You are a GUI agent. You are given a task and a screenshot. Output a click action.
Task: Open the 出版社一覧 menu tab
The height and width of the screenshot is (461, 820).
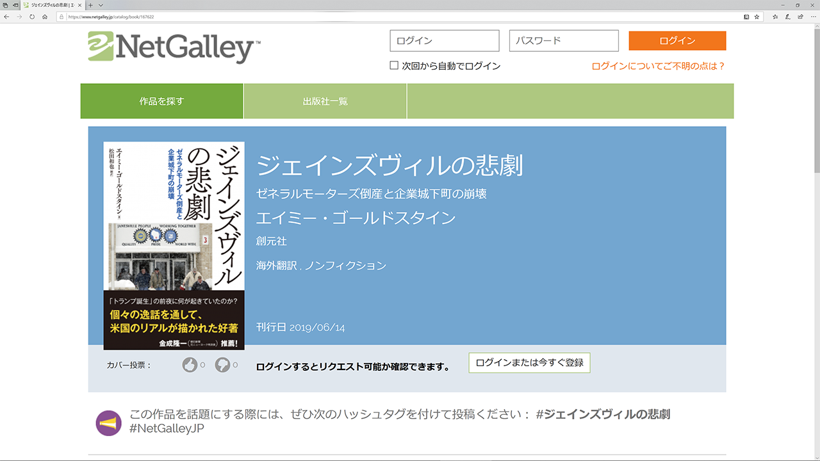325,101
